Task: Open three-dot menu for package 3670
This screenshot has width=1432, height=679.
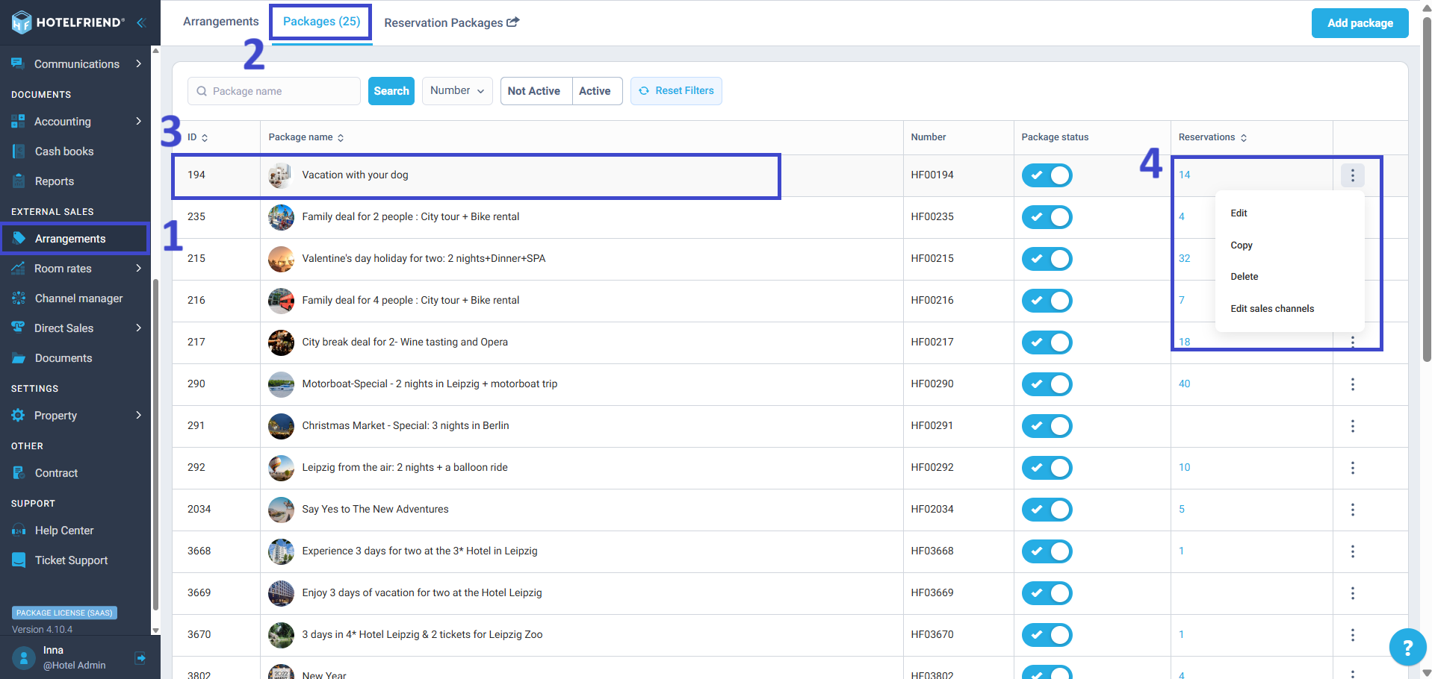Action: click(x=1353, y=635)
